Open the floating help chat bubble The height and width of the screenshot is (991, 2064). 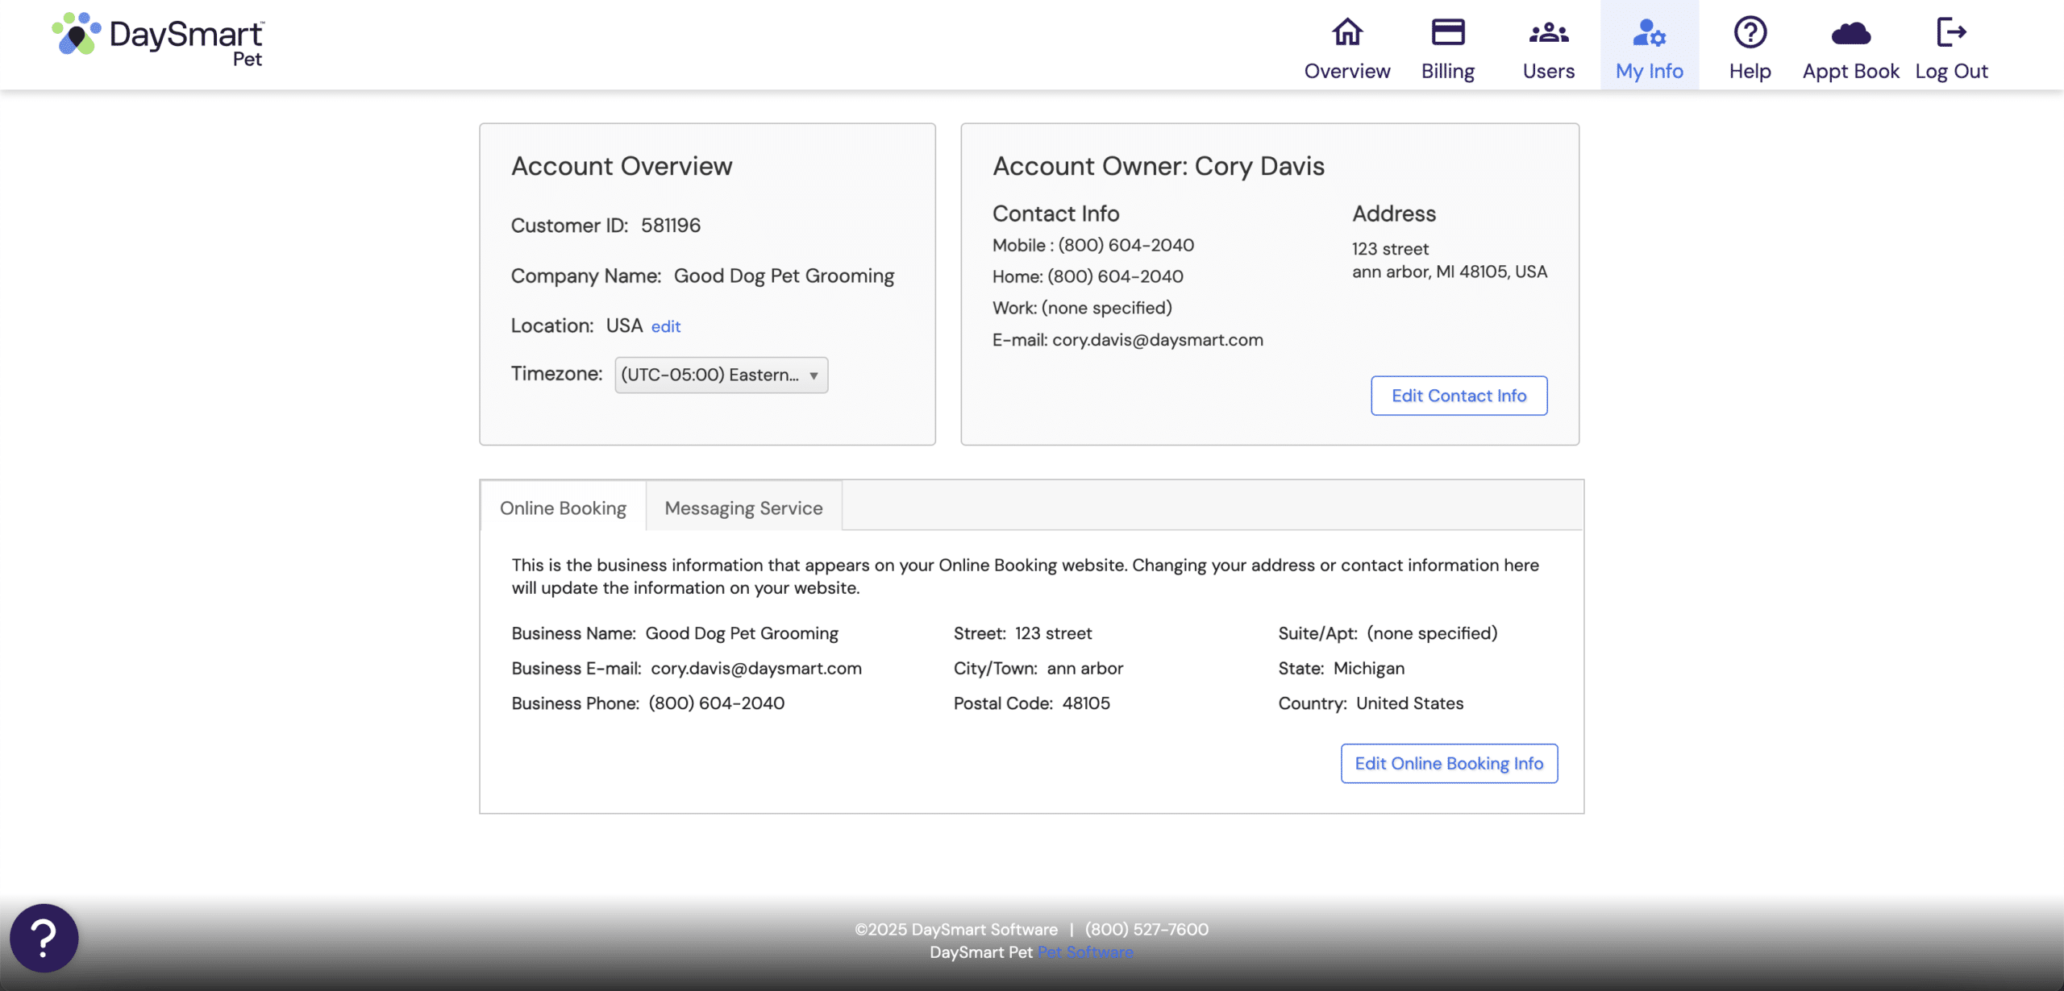coord(44,938)
